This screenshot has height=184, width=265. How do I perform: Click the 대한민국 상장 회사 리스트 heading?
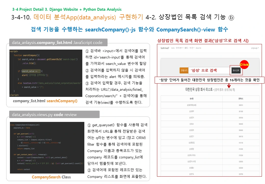pyautogui.click(x=199, y=89)
